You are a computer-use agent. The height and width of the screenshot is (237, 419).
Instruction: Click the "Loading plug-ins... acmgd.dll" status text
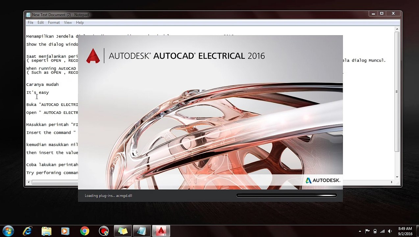108,196
